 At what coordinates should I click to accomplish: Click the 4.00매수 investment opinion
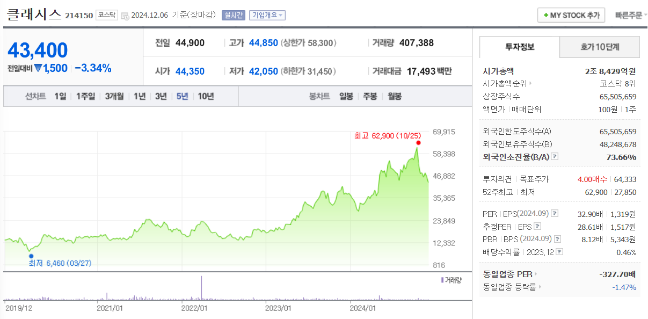(x=593, y=179)
